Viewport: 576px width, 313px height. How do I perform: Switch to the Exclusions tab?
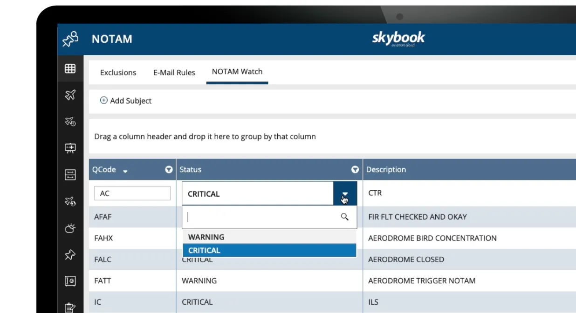tap(118, 73)
